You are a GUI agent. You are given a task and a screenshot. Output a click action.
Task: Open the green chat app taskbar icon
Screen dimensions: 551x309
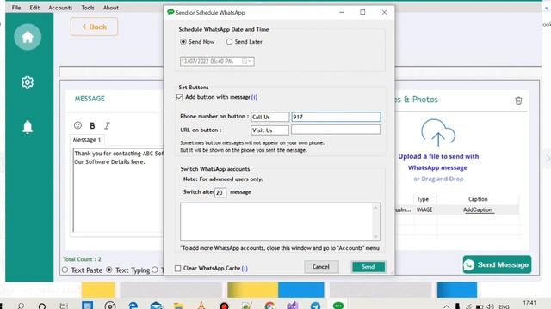[x=338, y=306]
